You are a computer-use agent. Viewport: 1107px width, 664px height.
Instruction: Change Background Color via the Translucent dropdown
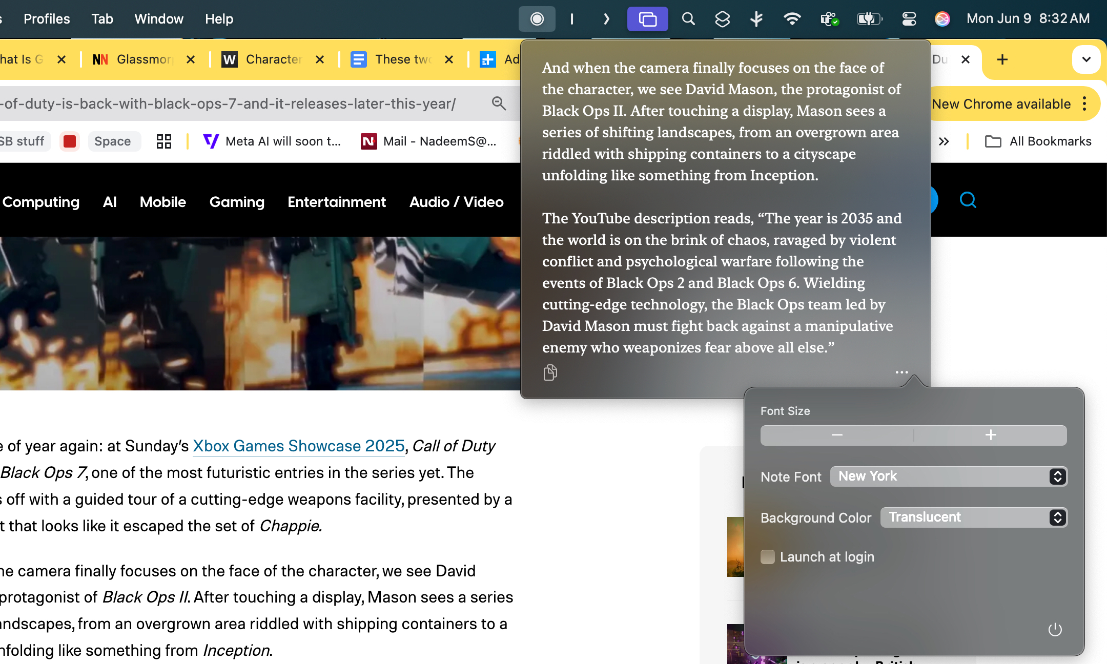[972, 517]
